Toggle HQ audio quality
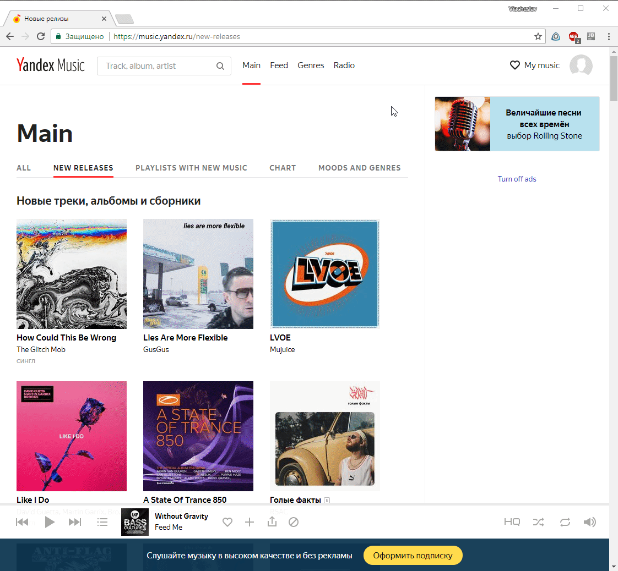The height and width of the screenshot is (571, 618). pyautogui.click(x=512, y=522)
